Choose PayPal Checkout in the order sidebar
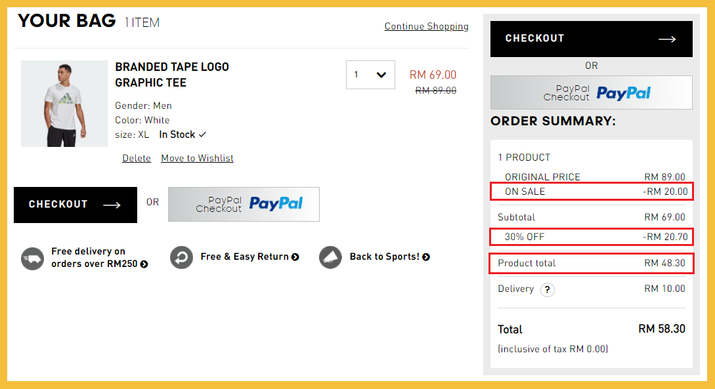This screenshot has height=389, width=715. (591, 92)
